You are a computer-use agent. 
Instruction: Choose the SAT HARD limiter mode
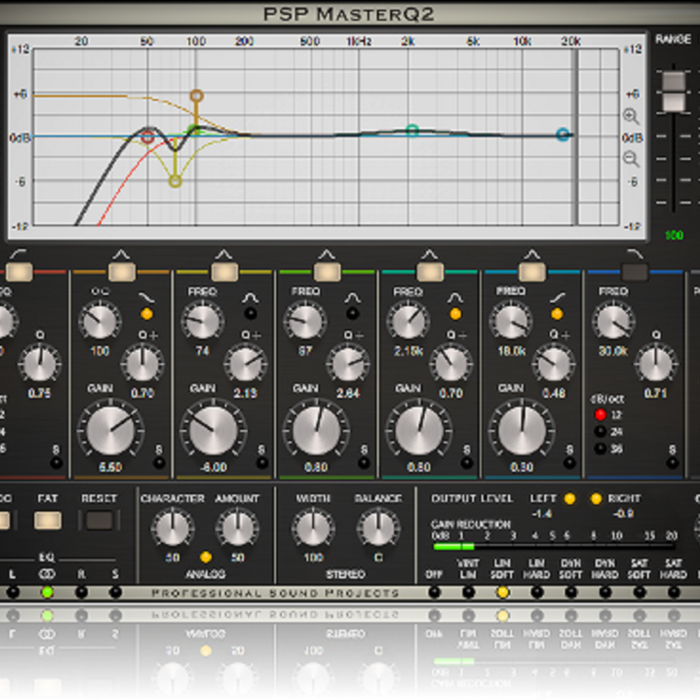click(673, 592)
